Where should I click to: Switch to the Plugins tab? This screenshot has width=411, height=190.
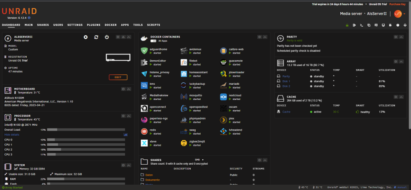(94, 25)
